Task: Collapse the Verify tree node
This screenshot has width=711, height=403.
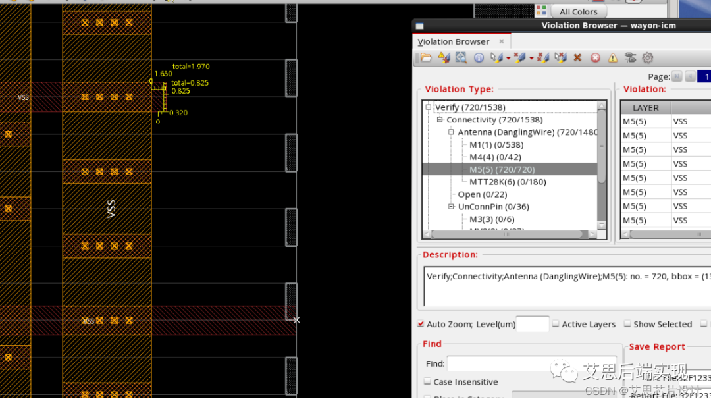Action: point(429,107)
